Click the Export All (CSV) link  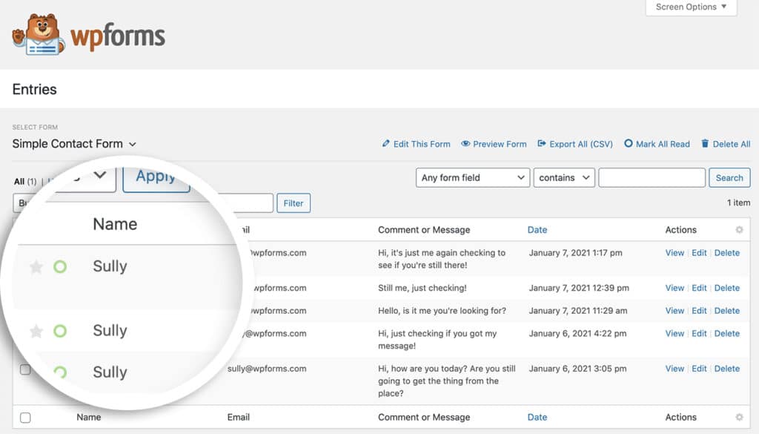tap(581, 144)
